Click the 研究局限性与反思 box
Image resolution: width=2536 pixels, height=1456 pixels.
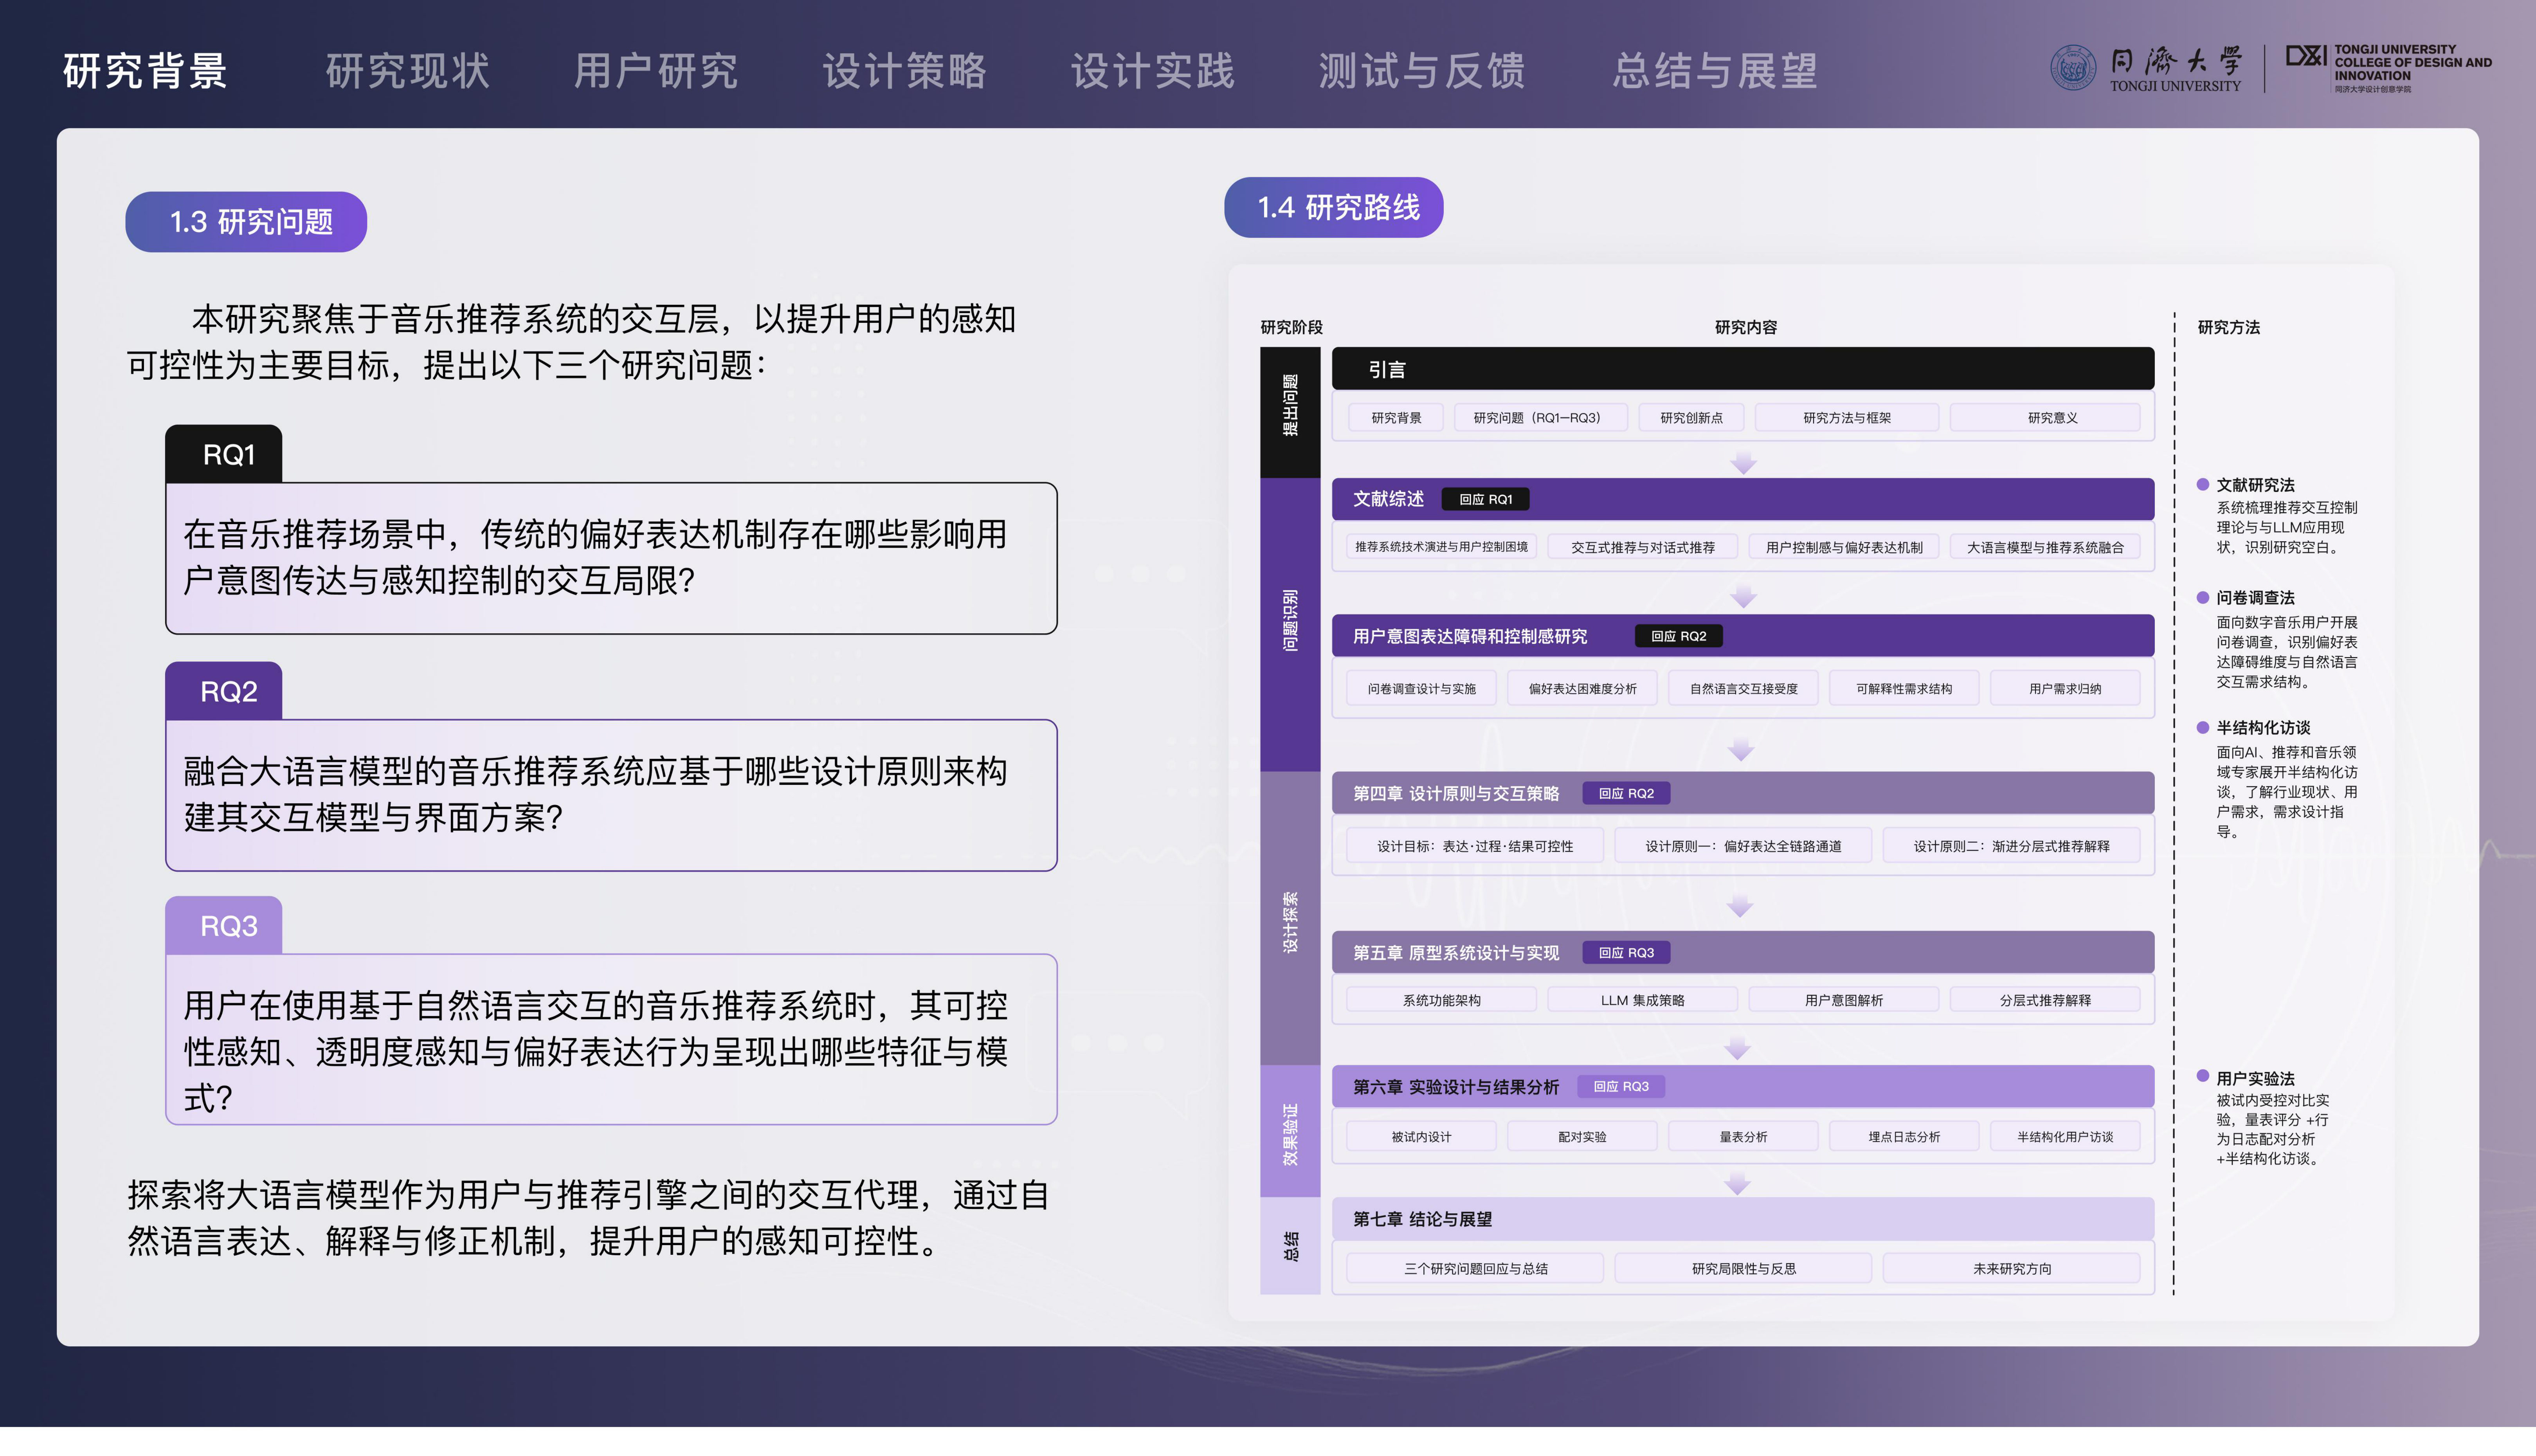[x=1743, y=1269]
